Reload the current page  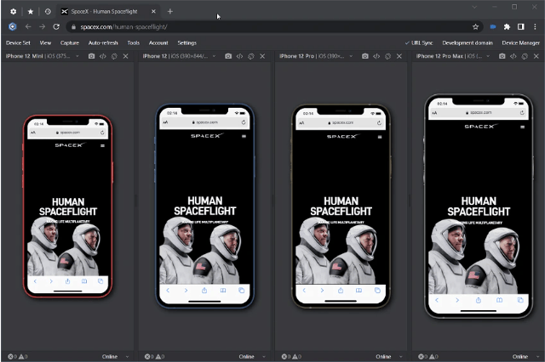coord(56,26)
